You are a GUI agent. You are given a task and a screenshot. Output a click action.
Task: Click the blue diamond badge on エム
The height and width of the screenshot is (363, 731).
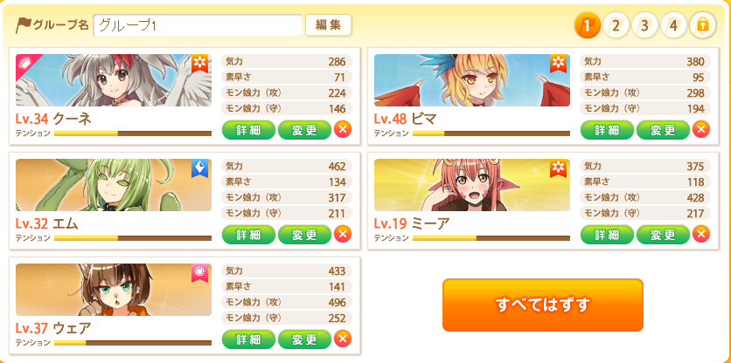coord(199,168)
